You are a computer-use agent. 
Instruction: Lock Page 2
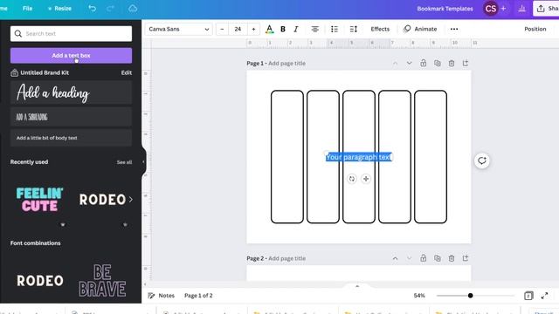[x=423, y=258]
